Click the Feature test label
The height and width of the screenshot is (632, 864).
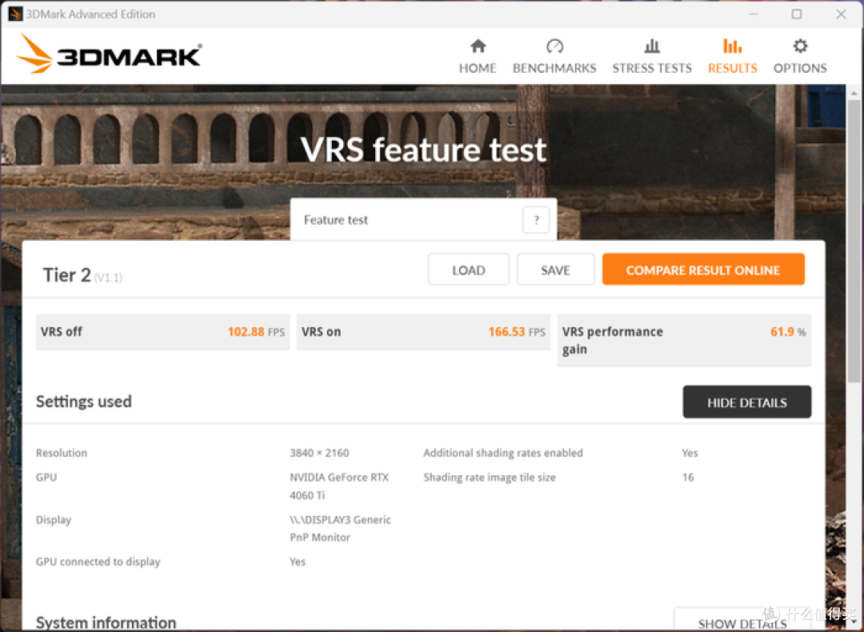click(335, 220)
